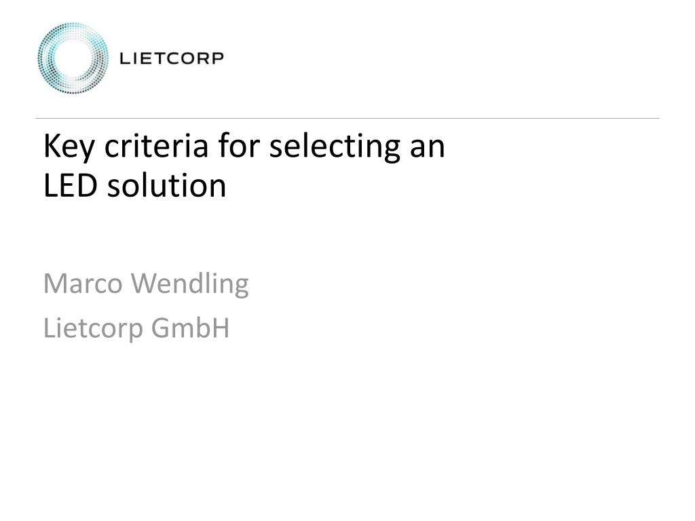Image resolution: width=695 pixels, height=521 pixels.
Task: Click the Lietcorp circular dotted logo
Action: pos(73,58)
